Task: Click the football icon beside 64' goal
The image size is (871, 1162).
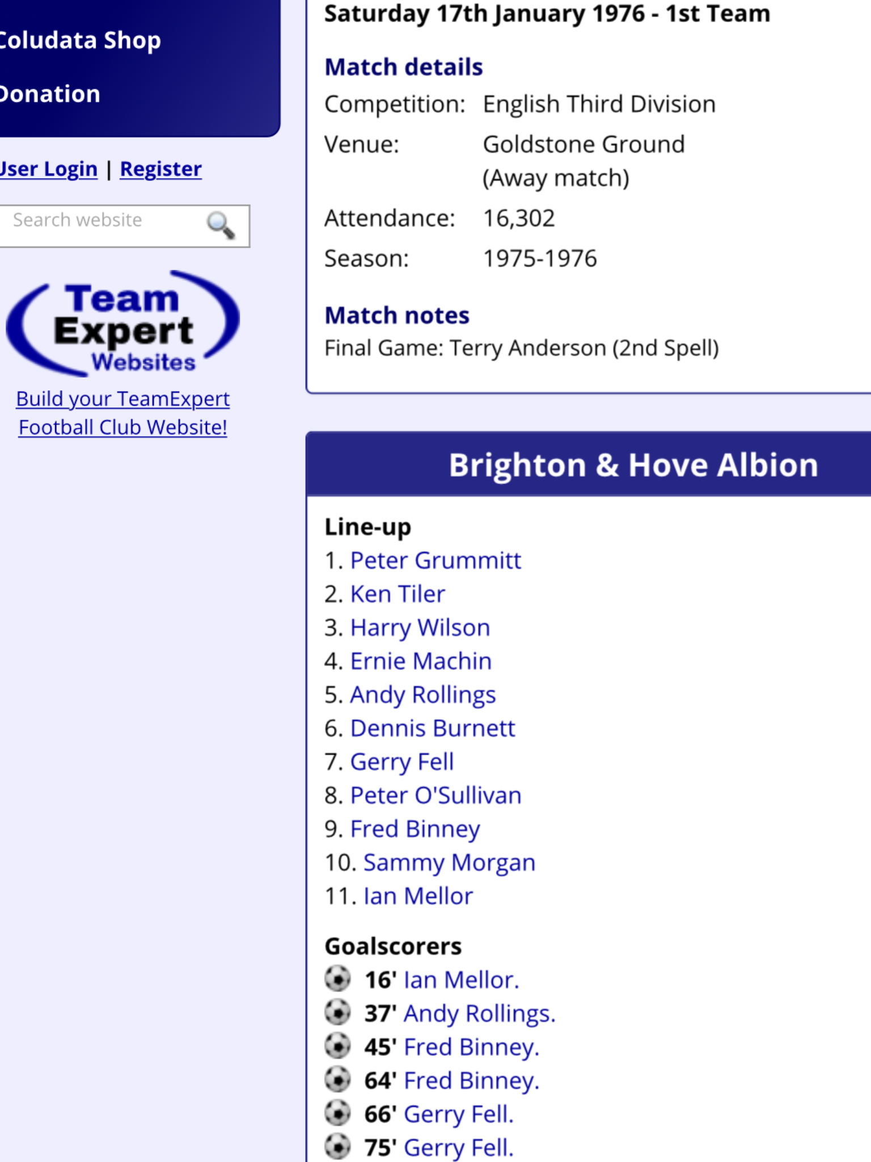Action: [x=338, y=1080]
